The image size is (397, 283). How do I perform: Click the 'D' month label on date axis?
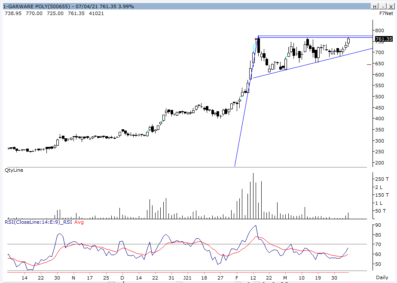click(x=122, y=278)
